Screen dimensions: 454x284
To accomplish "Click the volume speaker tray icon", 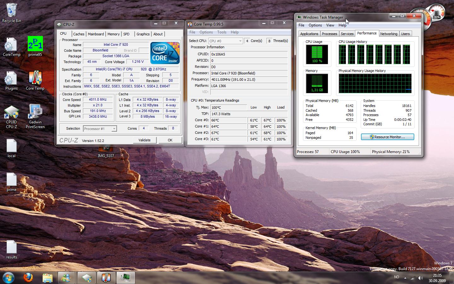I will (x=420, y=278).
